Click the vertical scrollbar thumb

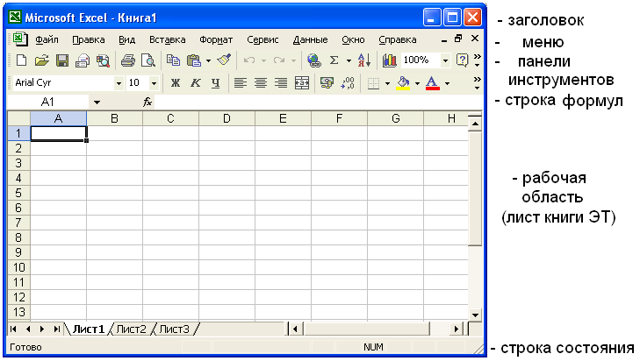tap(475, 188)
